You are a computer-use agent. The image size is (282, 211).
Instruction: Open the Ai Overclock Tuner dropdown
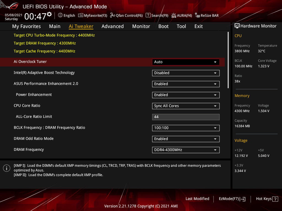(186, 62)
